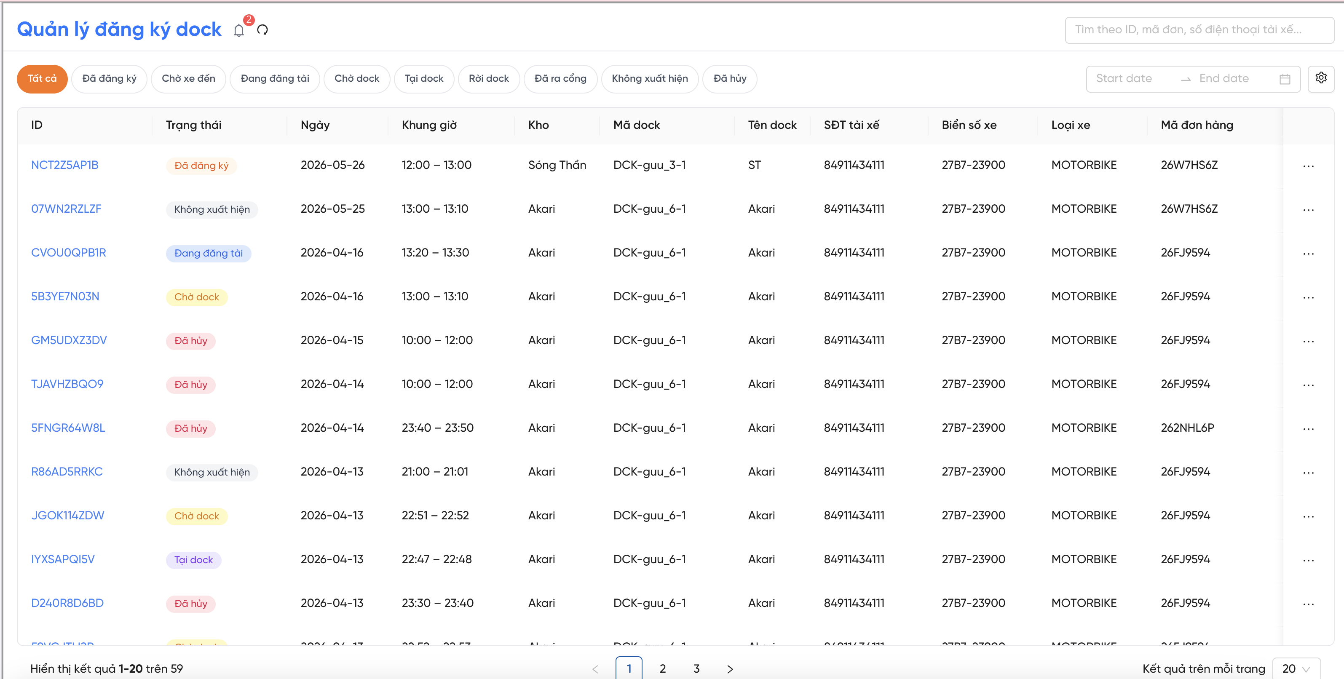Open registration JGOK114ZDW link

pos(68,516)
